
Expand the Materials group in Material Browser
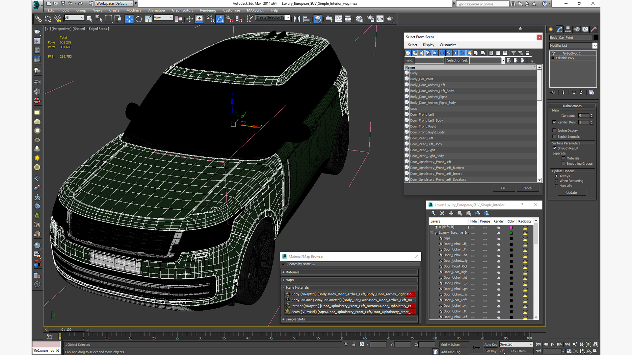click(x=283, y=272)
